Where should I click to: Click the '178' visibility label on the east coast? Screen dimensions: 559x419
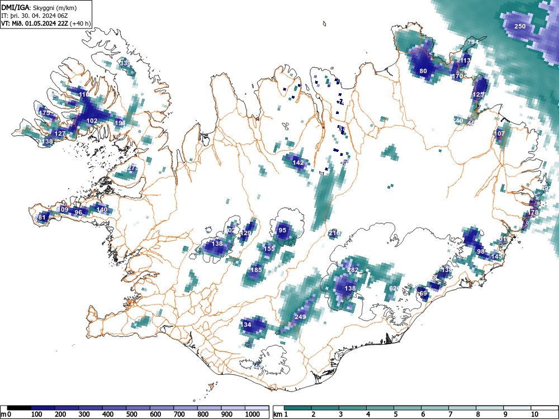point(533,212)
